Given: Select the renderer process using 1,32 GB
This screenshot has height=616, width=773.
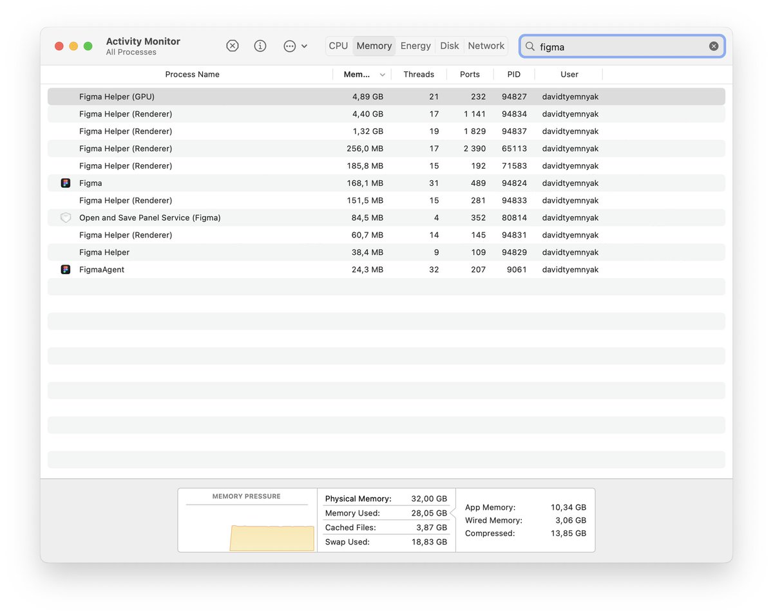Looking at the screenshot, I should point(386,131).
